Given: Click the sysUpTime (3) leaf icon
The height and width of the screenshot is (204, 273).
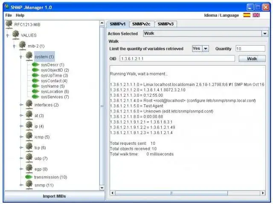Looking at the screenshot, I should point(35,75).
